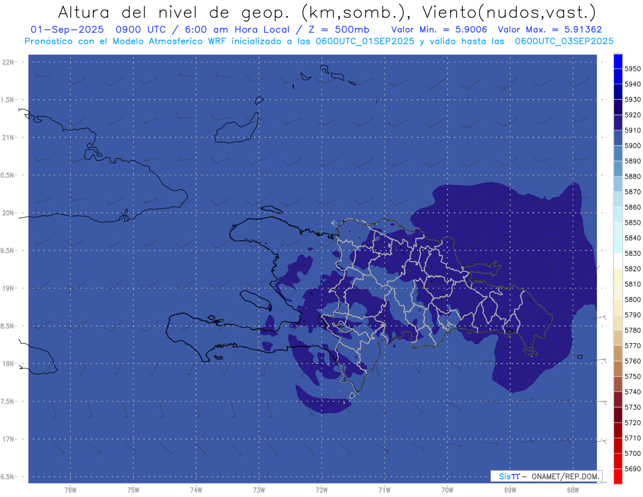Click the '5730' legend value
Viewport: 643px width, 497px height.
tap(632, 407)
